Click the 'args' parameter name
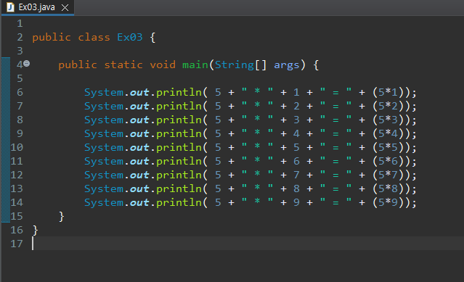The image size is (464, 282). pyautogui.click(x=286, y=65)
